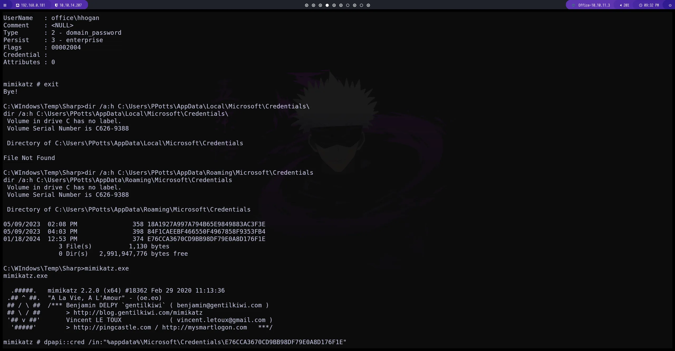Screen dimensions: 675x351
Task: Switch to the last workspace indicator
Action: (x=368, y=5)
